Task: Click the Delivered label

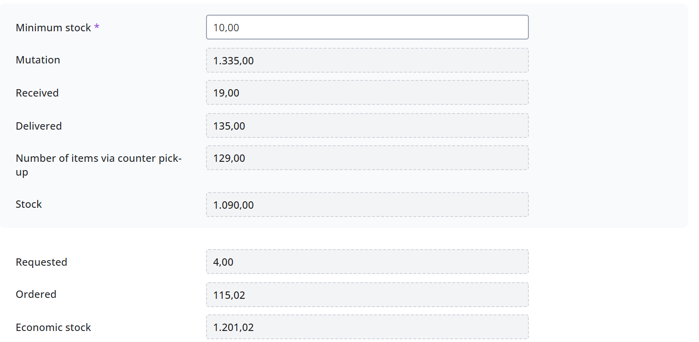Action: 39,126
